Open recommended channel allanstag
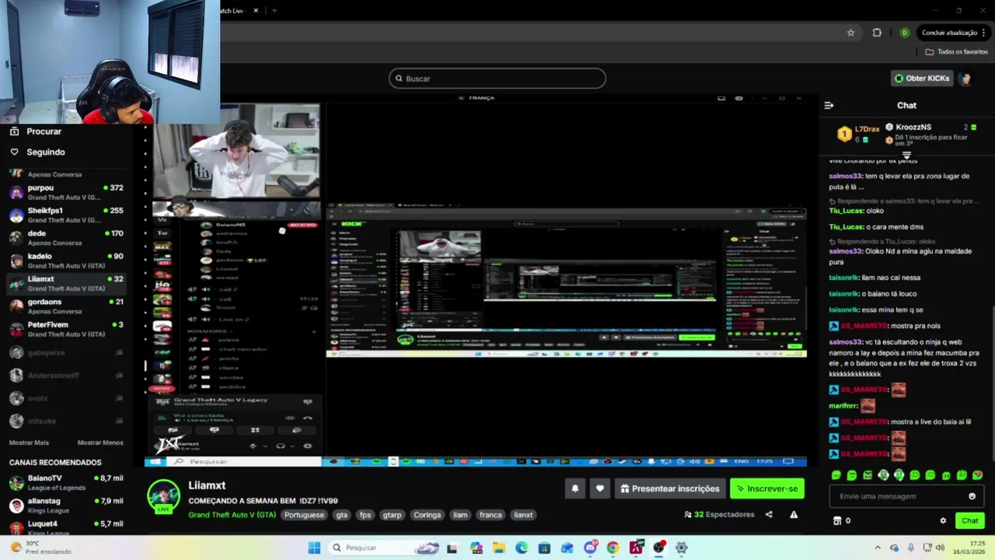 click(66, 506)
